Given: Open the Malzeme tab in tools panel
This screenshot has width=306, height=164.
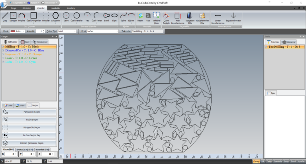Looking at the screenshot, I should click(289, 42).
